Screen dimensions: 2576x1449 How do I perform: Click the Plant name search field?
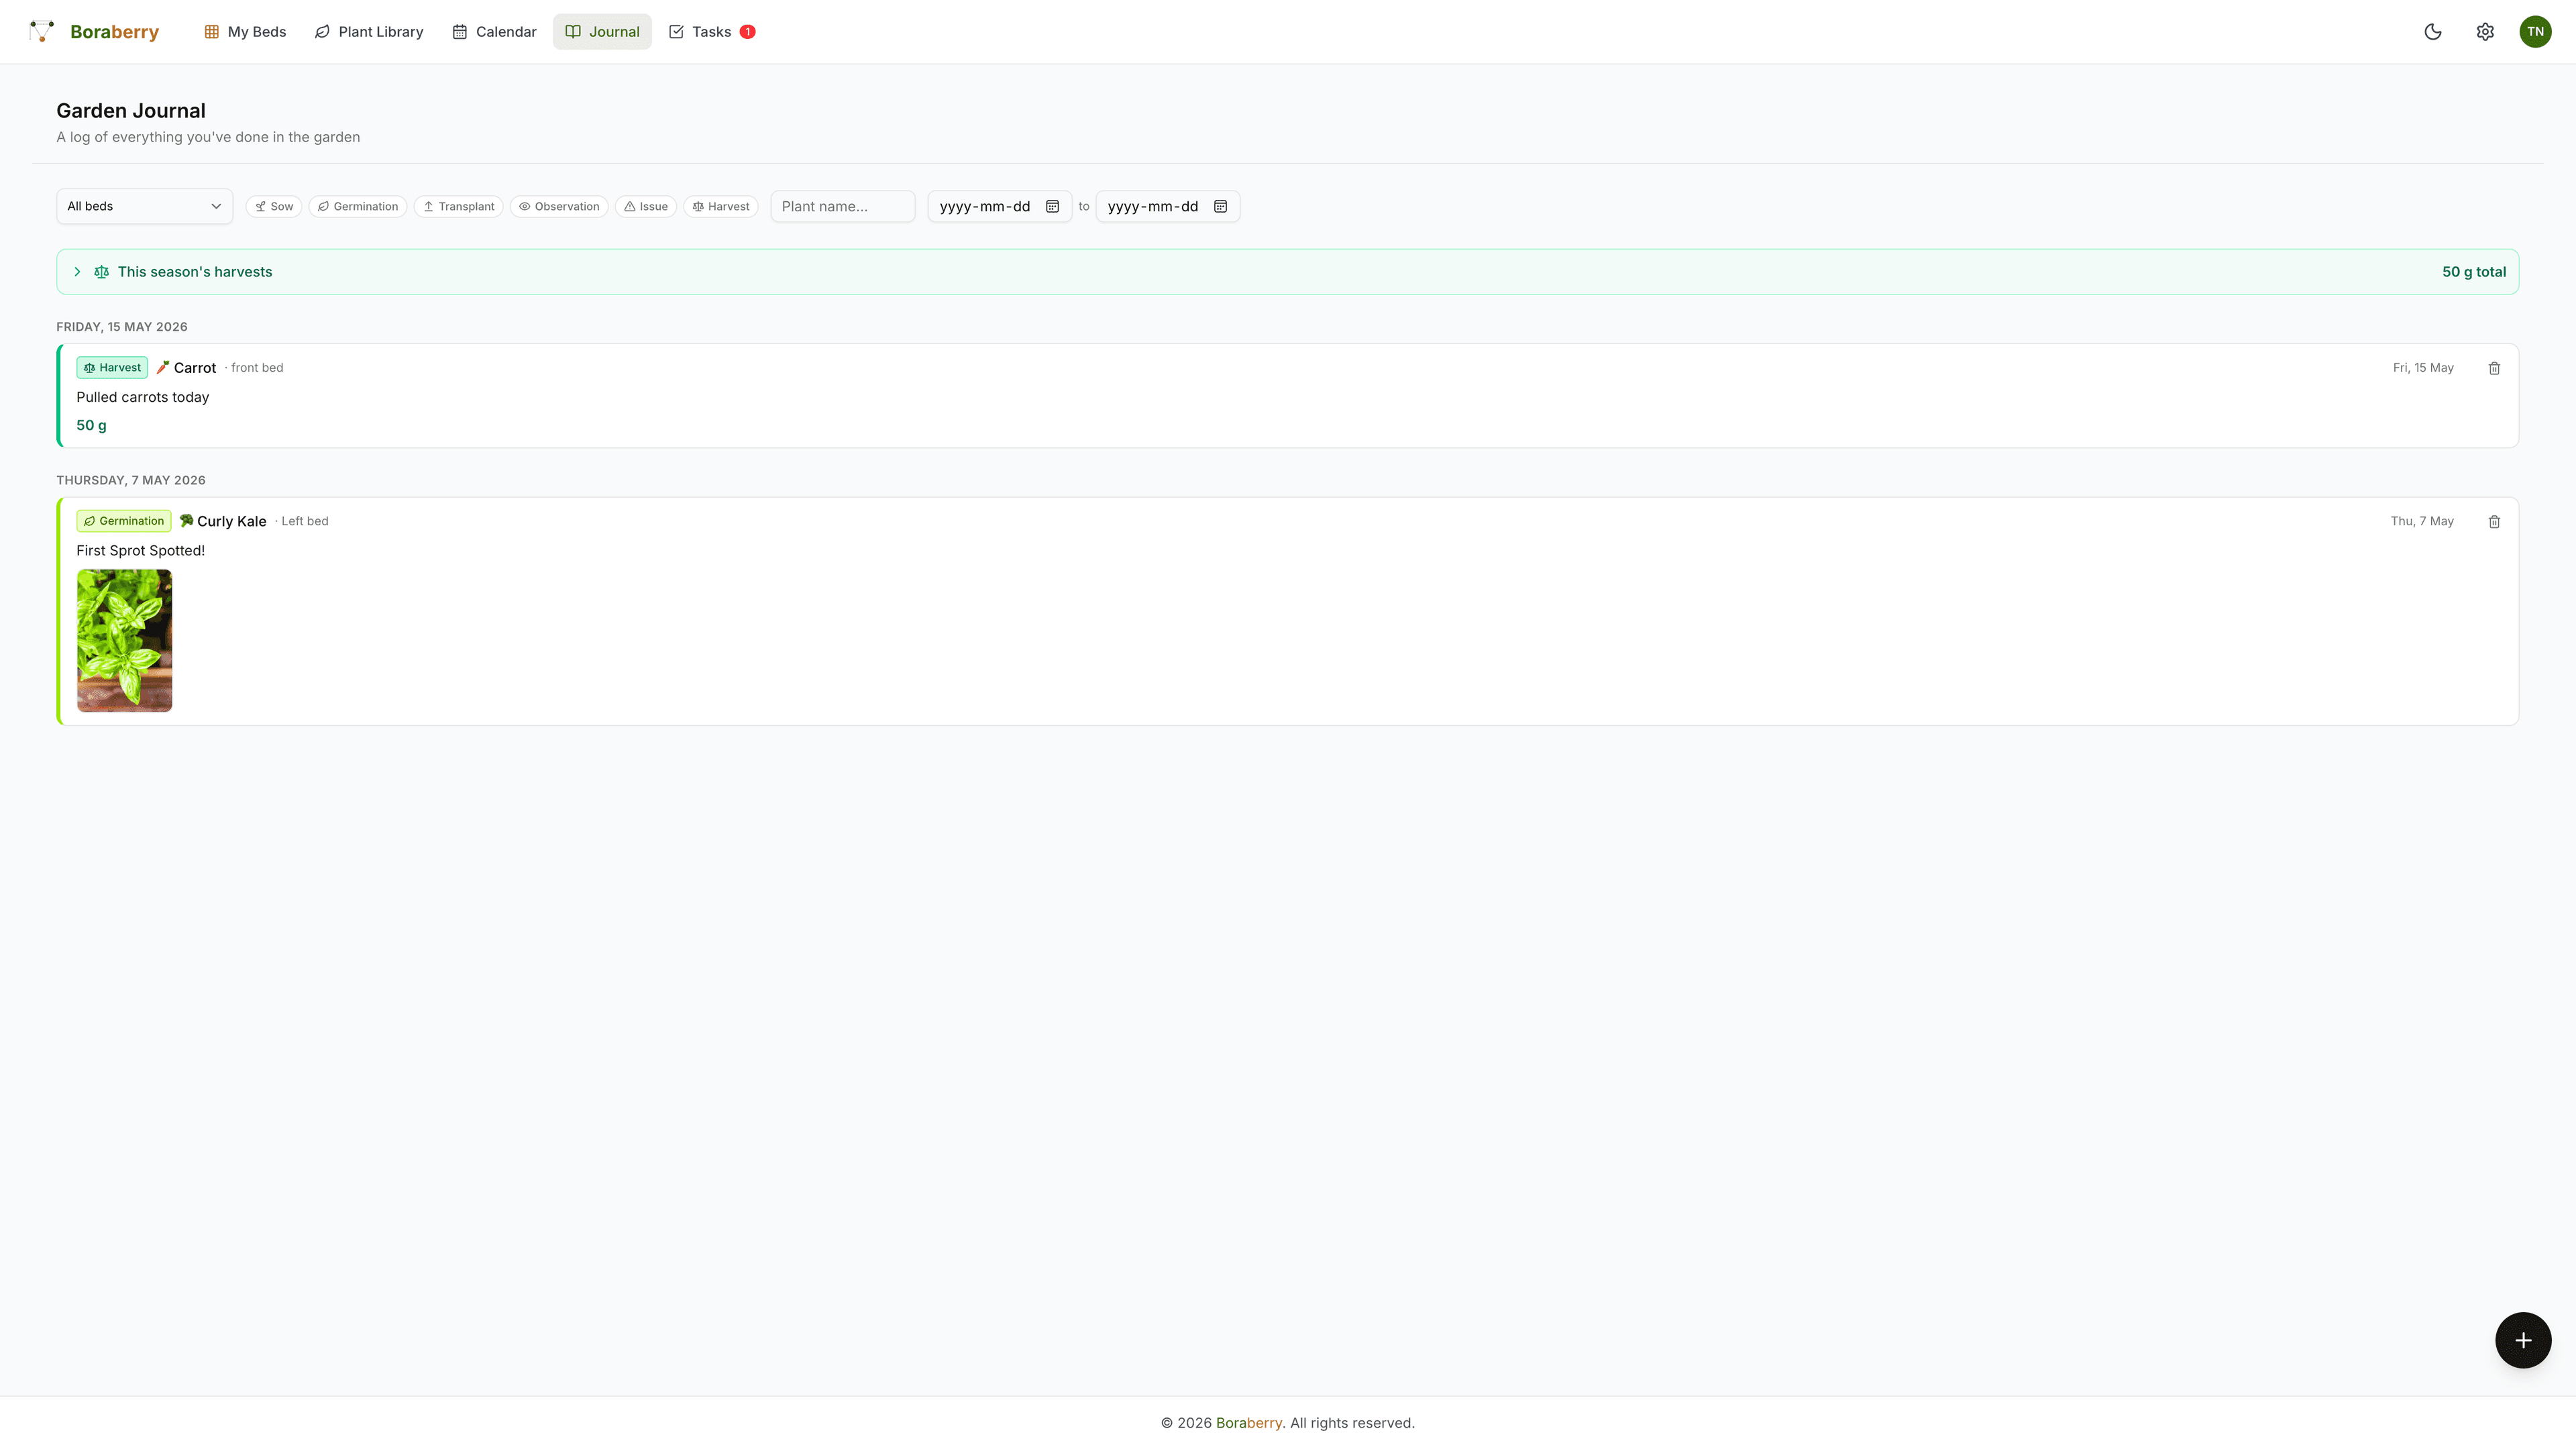coord(843,206)
